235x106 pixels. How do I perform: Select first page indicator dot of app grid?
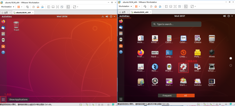tap(231, 58)
